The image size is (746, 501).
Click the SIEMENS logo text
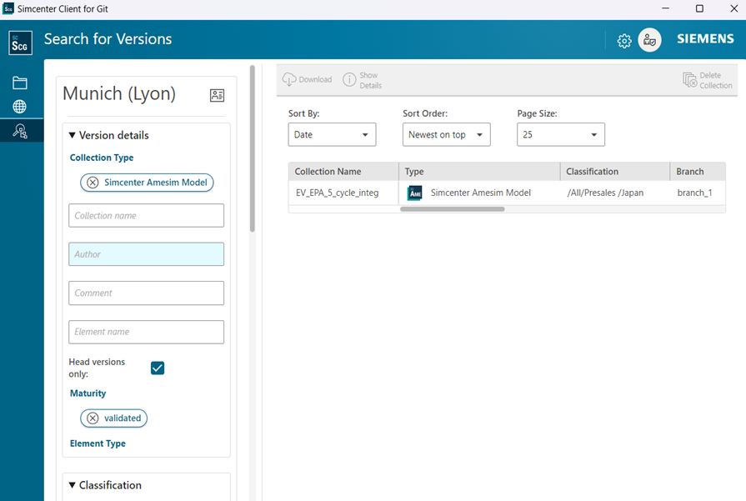tap(705, 39)
